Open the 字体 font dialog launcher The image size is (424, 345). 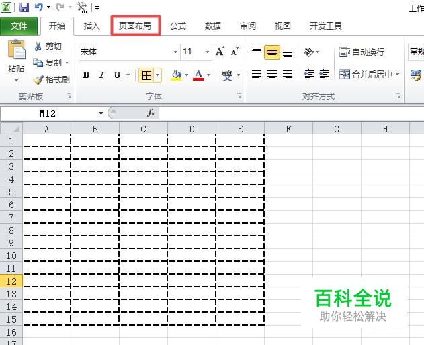[239, 96]
